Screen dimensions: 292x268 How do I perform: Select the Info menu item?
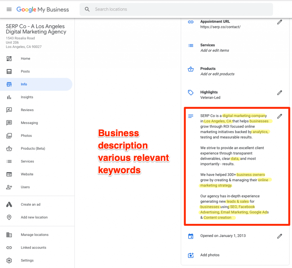[24, 84]
